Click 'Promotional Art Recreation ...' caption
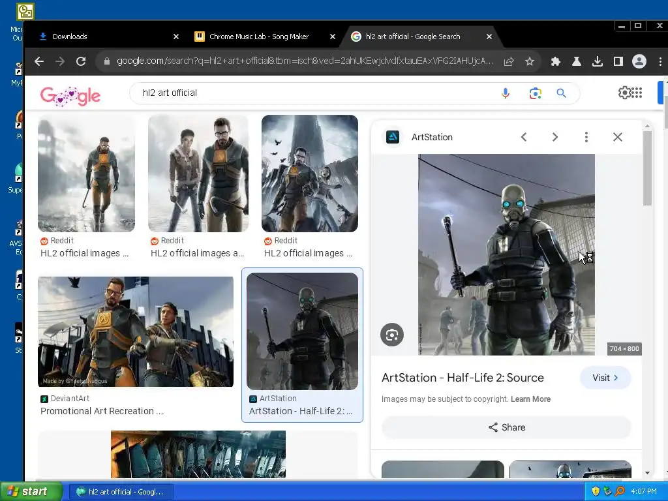The image size is (668, 501). pos(102,411)
